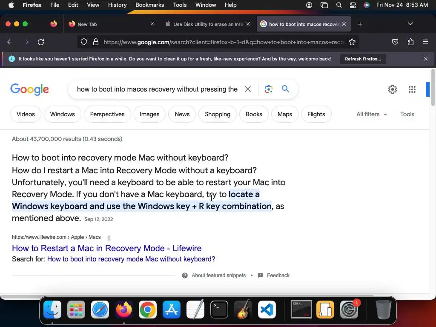Switch to Maps results
This screenshot has height=327, width=436.
tap(285, 114)
